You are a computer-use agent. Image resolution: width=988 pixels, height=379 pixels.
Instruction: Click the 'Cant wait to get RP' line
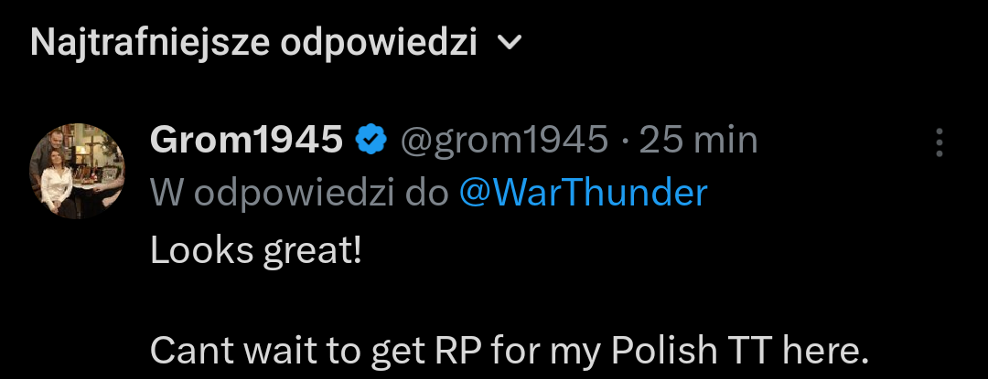[x=508, y=350]
